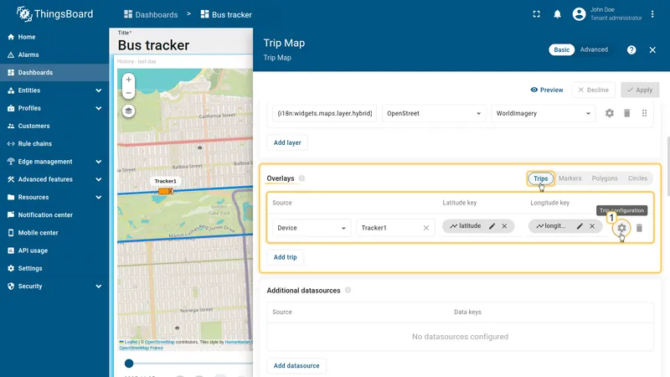Image resolution: width=670 pixels, height=377 pixels.
Task: Edit the latitude key
Action: click(492, 226)
